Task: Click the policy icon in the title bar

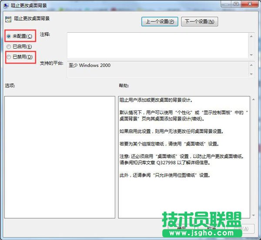Action: (6, 5)
